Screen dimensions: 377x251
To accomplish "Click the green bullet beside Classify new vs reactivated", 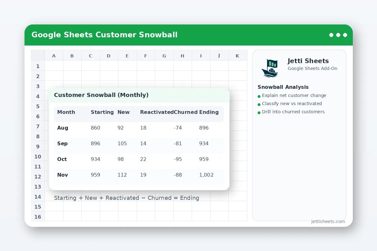I will tap(259, 104).
